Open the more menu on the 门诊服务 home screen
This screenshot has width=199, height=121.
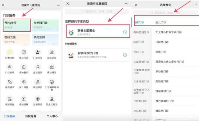(58, 5)
